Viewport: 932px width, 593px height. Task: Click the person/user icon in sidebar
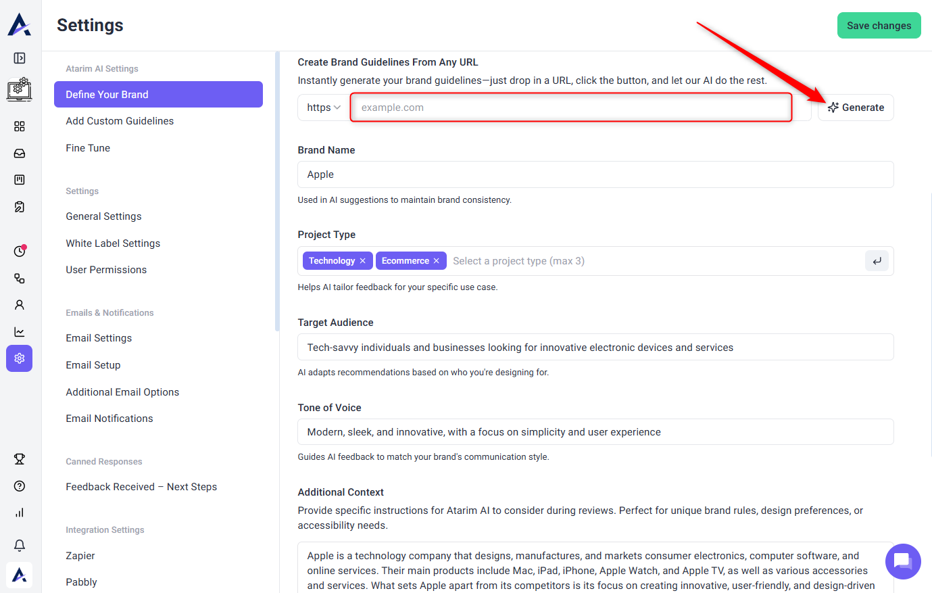(x=20, y=305)
